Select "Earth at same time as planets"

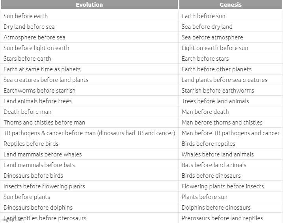tap(42, 69)
